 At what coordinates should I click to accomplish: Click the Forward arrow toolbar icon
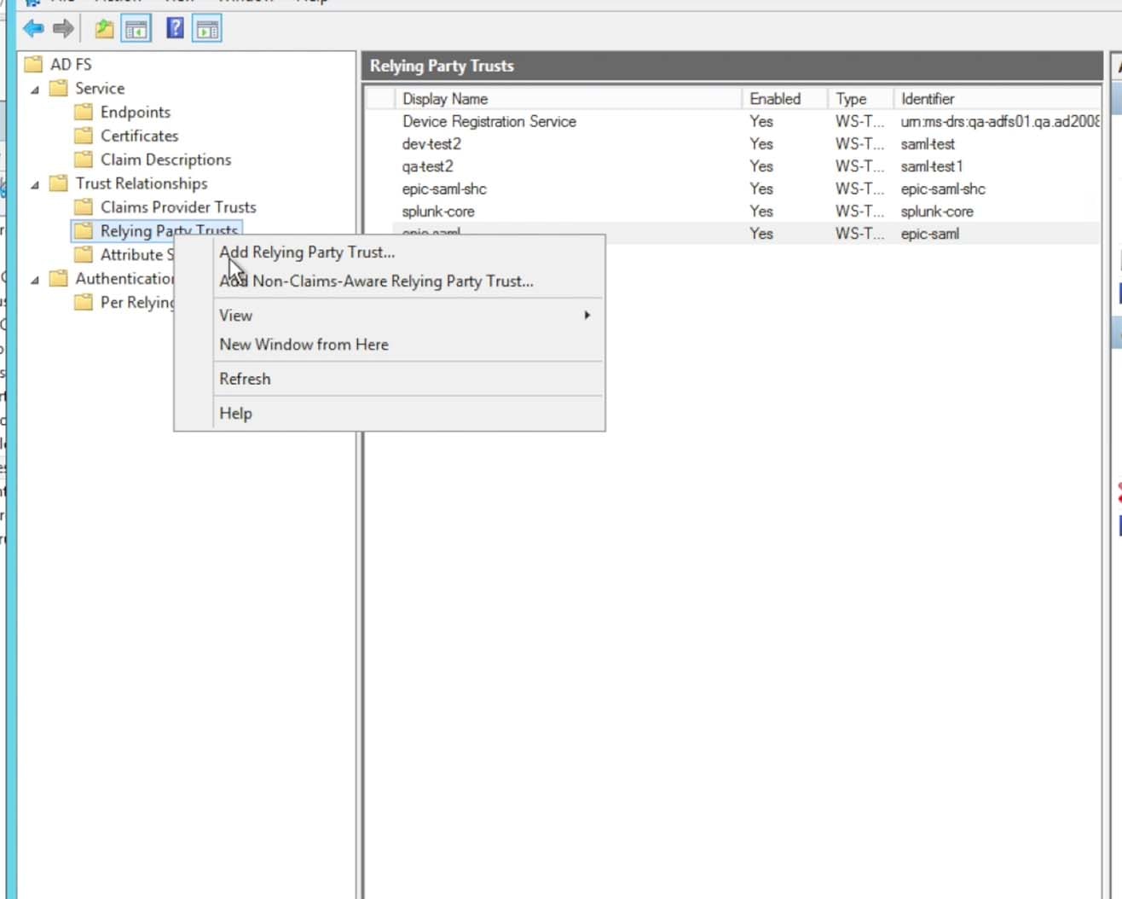pos(63,29)
